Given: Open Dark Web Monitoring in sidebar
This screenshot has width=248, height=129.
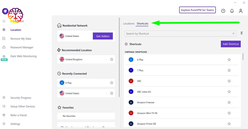Looking at the screenshot, I should [x=24, y=56].
